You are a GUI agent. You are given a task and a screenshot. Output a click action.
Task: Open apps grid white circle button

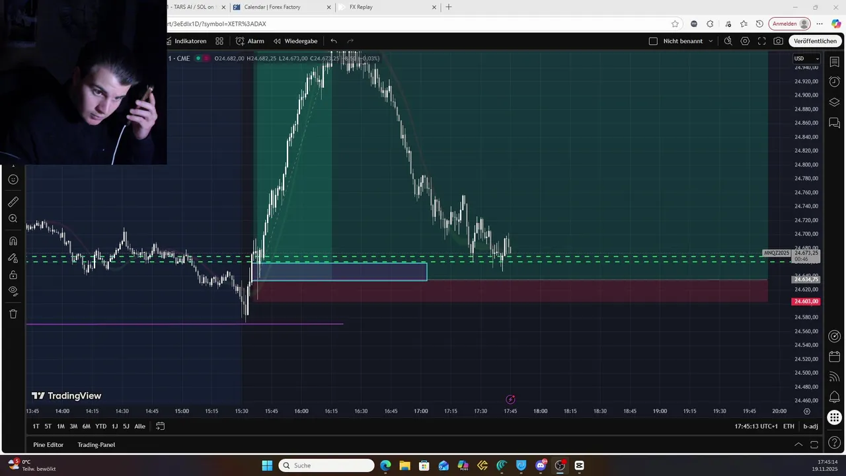coord(834,418)
